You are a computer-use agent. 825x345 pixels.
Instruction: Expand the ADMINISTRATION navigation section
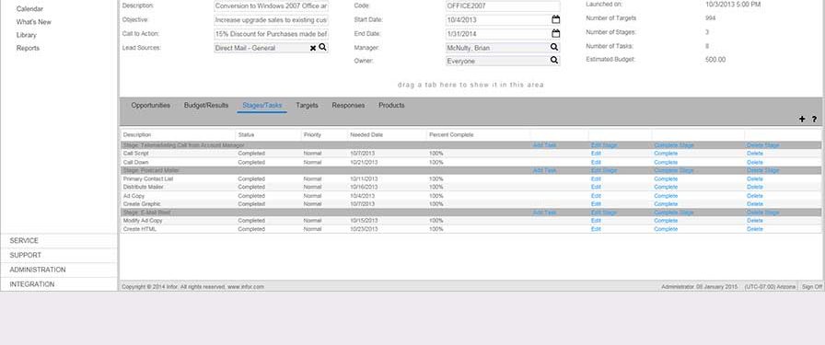(x=59, y=270)
